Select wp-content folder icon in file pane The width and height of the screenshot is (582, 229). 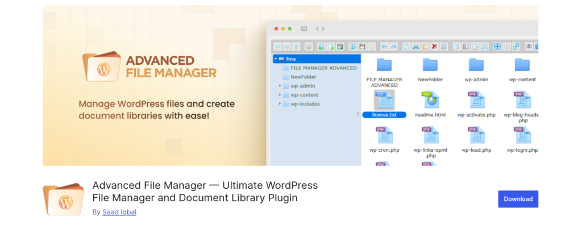coord(522,65)
